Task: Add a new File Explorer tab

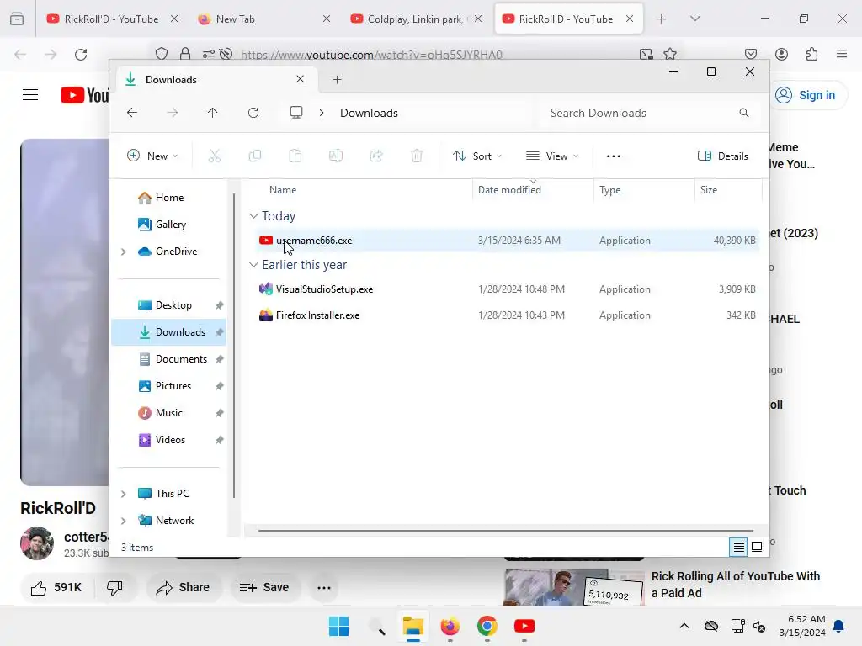Action: coord(338,80)
